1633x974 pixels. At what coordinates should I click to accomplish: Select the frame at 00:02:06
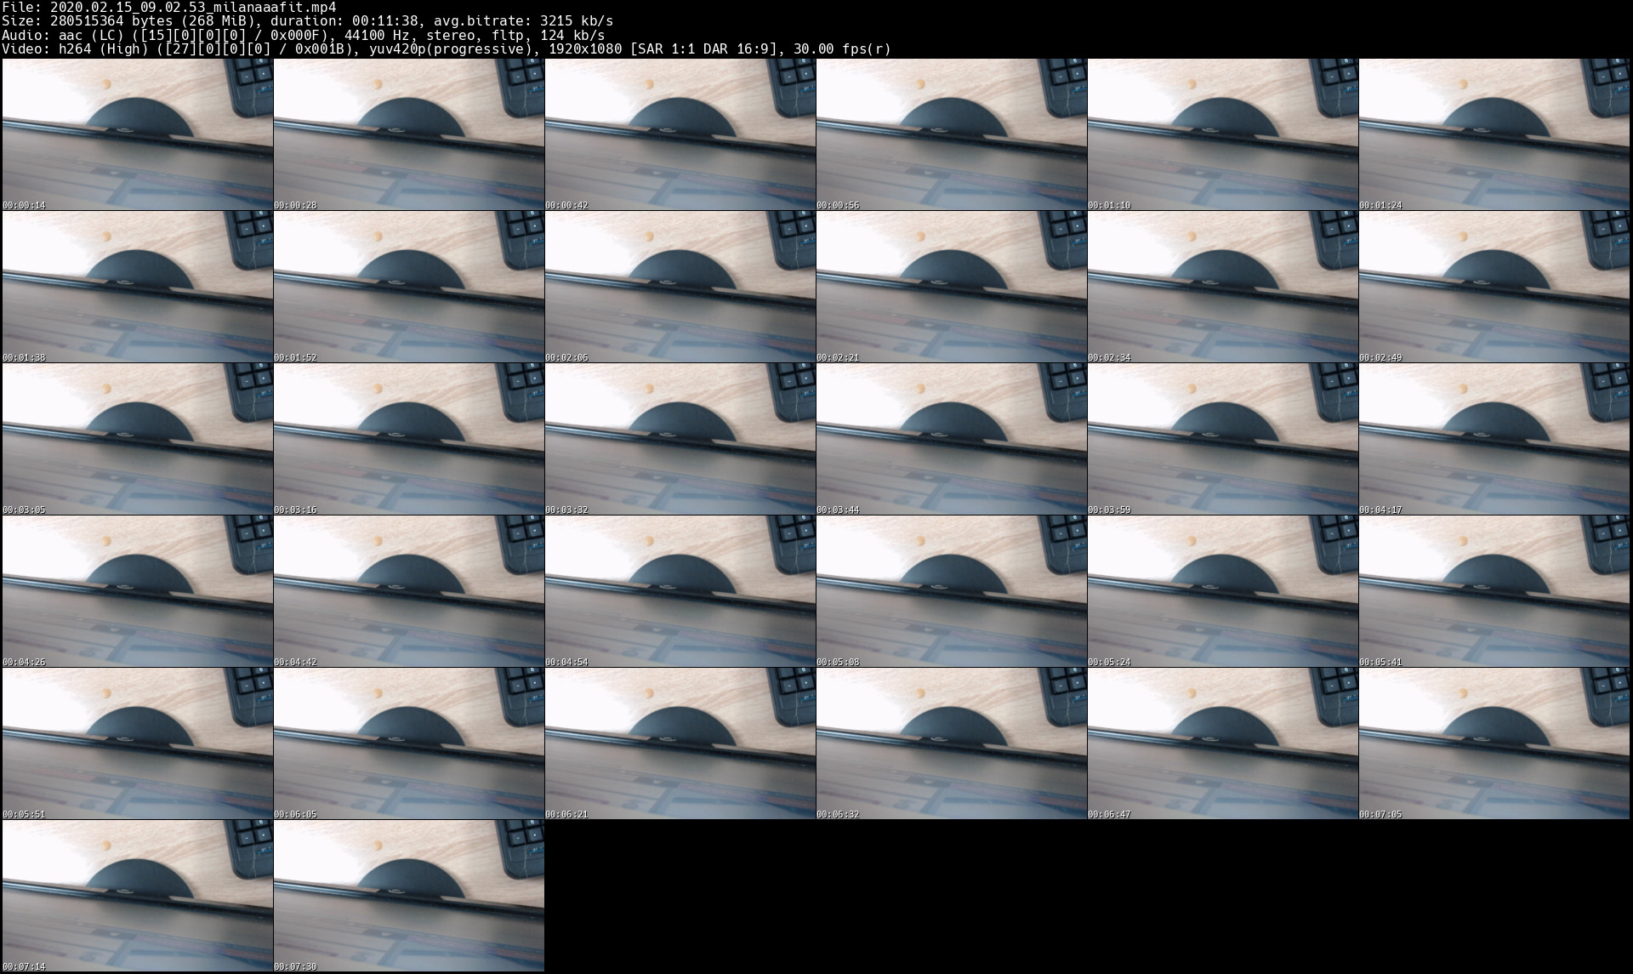680,287
